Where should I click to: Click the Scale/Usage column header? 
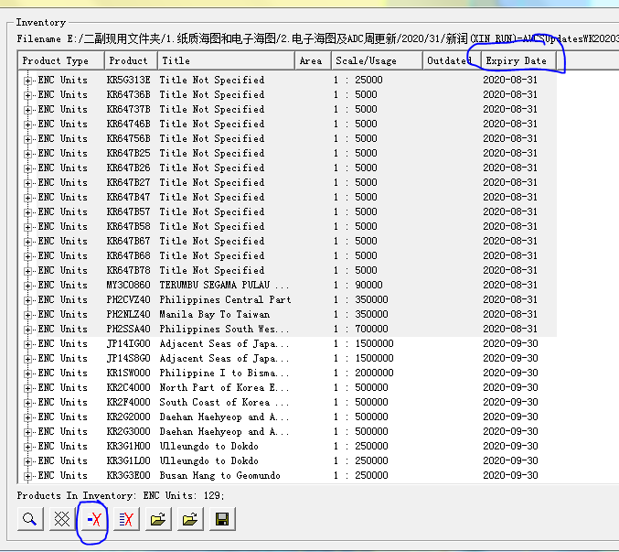[377, 60]
